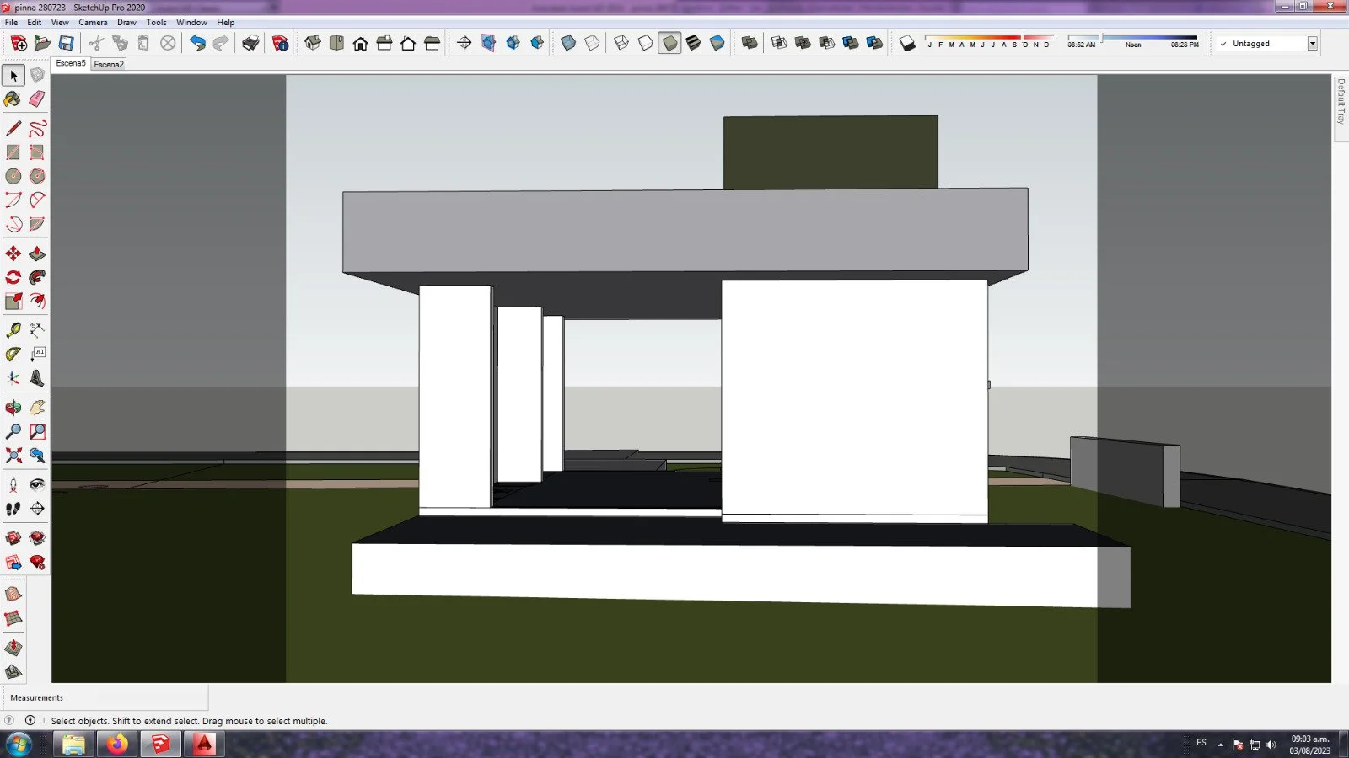Select the 2 Point Arc tool
The height and width of the screenshot is (758, 1349).
coord(37,200)
